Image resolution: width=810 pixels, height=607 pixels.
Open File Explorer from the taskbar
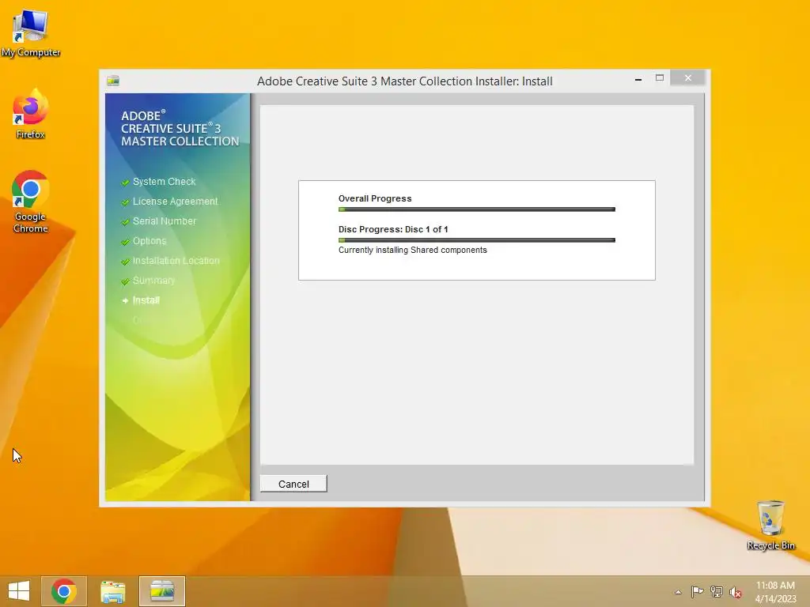(x=112, y=591)
